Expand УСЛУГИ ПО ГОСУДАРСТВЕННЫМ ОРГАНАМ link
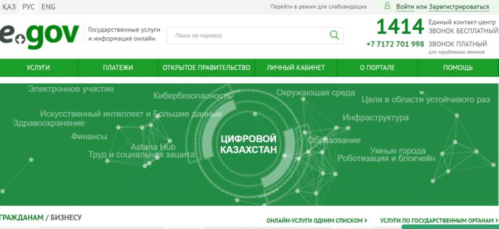Screen dimensions: 499x229 (439, 221)
